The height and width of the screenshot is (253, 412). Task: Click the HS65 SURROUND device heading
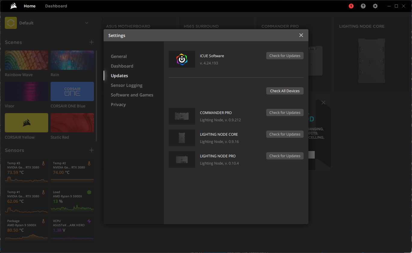pos(201,26)
